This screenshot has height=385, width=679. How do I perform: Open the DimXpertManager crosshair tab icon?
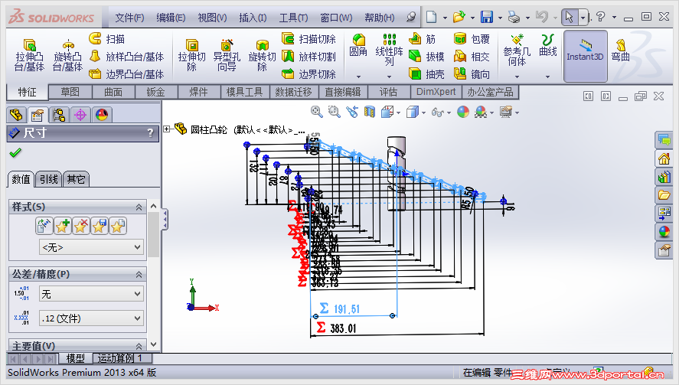click(x=80, y=115)
